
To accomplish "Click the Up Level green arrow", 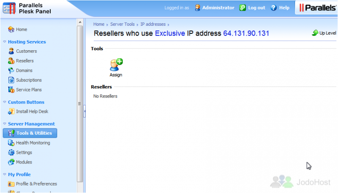I will 315,33.
